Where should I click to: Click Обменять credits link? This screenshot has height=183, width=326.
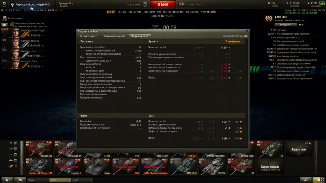(x=294, y=6)
